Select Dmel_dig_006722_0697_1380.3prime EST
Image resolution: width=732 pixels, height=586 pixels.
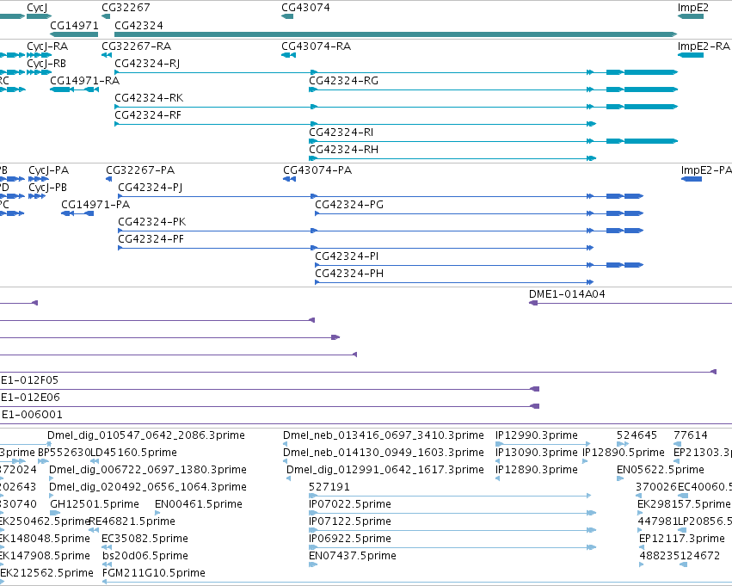tap(148, 470)
